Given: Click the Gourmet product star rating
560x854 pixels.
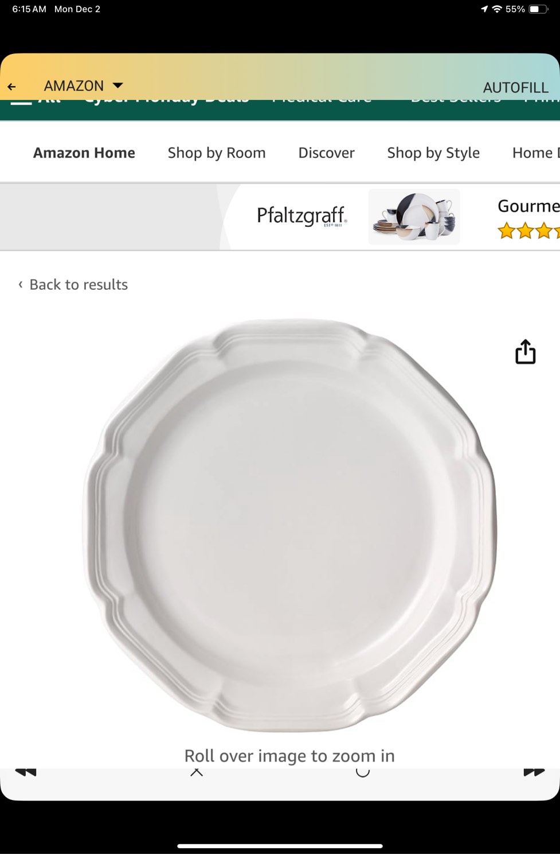Looking at the screenshot, I should tap(528, 231).
